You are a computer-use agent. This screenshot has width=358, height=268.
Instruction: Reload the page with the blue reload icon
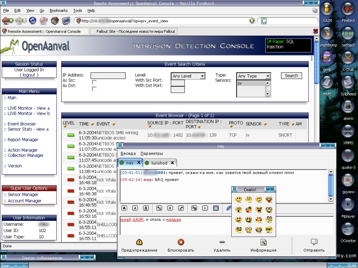coord(33,21)
